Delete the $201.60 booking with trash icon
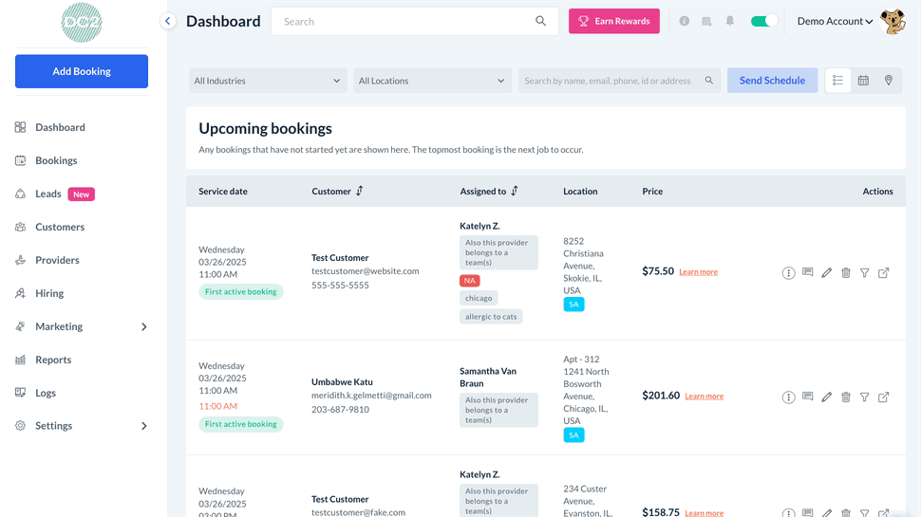This screenshot has width=921, height=517. (x=846, y=397)
